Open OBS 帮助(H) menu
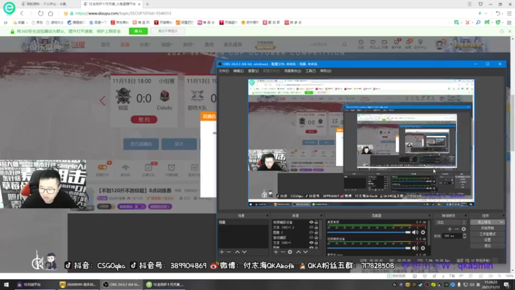This screenshot has width=515, height=290. (326, 71)
